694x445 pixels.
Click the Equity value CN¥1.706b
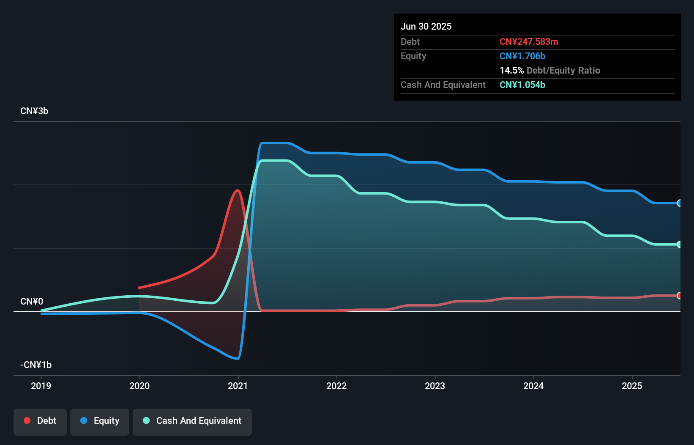coord(522,56)
